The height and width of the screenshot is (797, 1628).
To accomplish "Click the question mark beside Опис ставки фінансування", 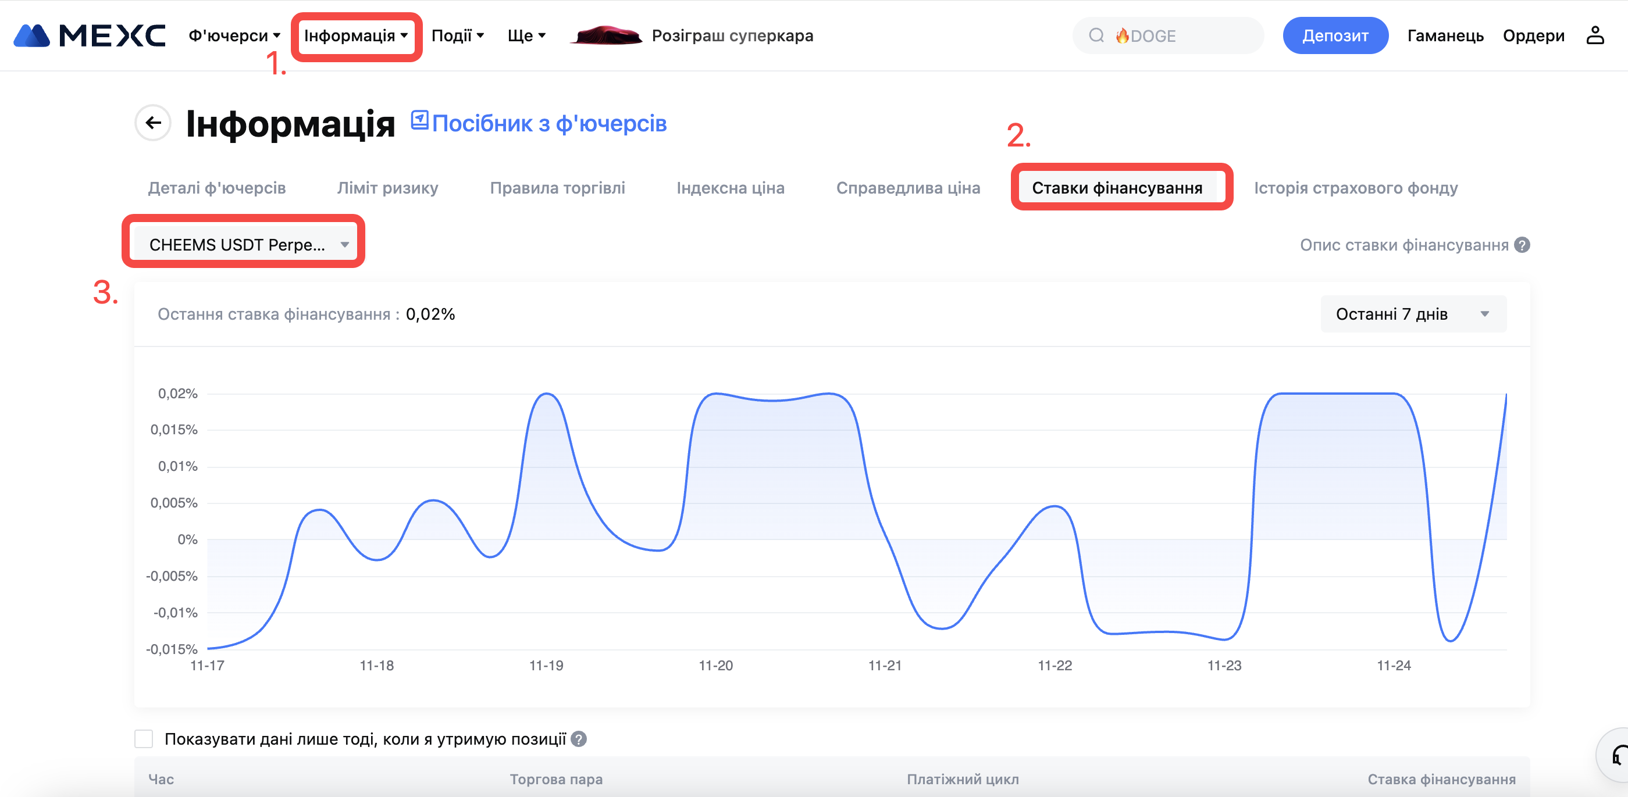I will click(1523, 245).
